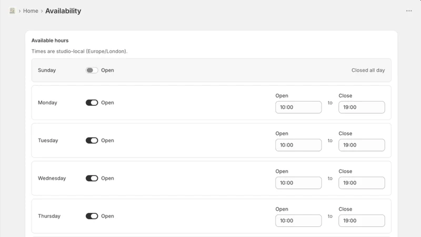Screen dimensions: 421x237
Task: Edit the Monday opening time field
Action: [x=298, y=107]
